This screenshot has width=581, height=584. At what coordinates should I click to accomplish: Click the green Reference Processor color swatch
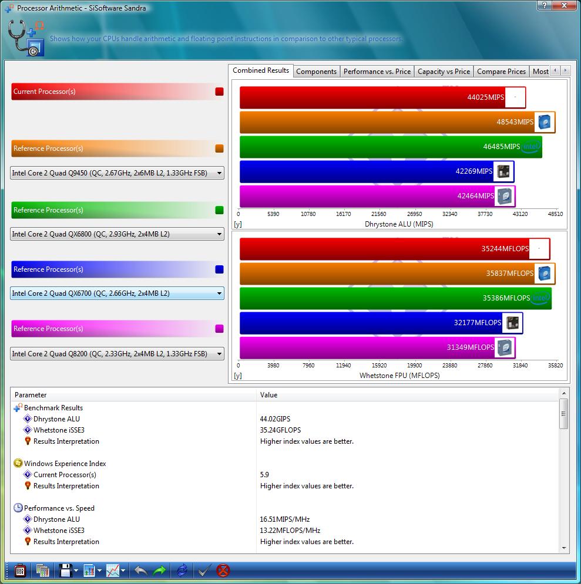point(220,210)
